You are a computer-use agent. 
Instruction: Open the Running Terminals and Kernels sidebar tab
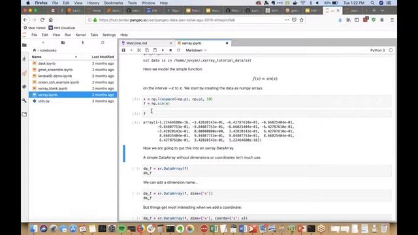pyautogui.click(x=24, y=59)
